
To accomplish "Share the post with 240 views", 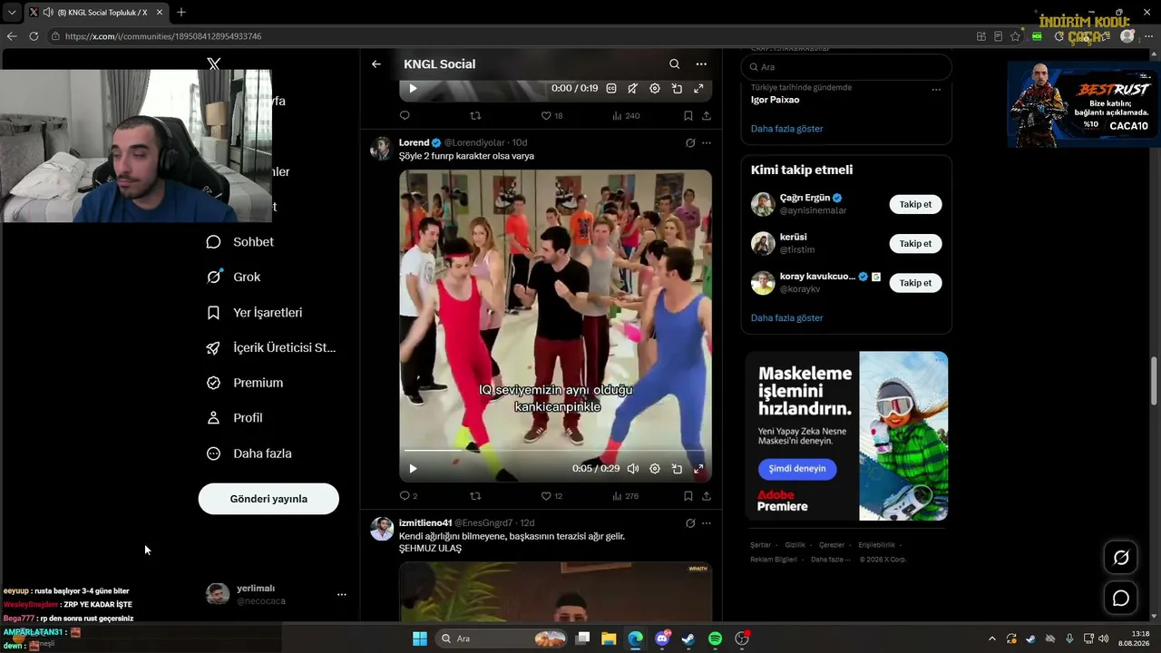I will pos(707,116).
